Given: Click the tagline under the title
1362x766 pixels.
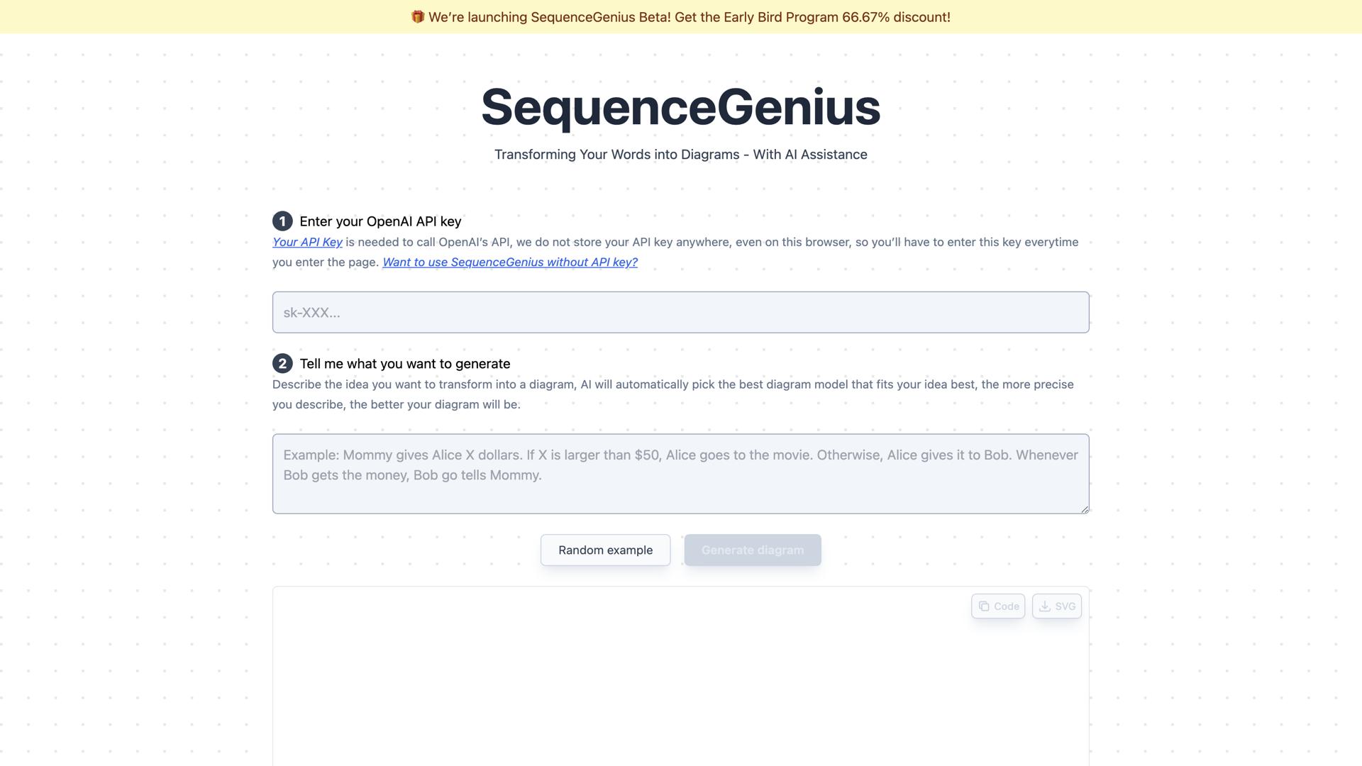Looking at the screenshot, I should (x=680, y=154).
